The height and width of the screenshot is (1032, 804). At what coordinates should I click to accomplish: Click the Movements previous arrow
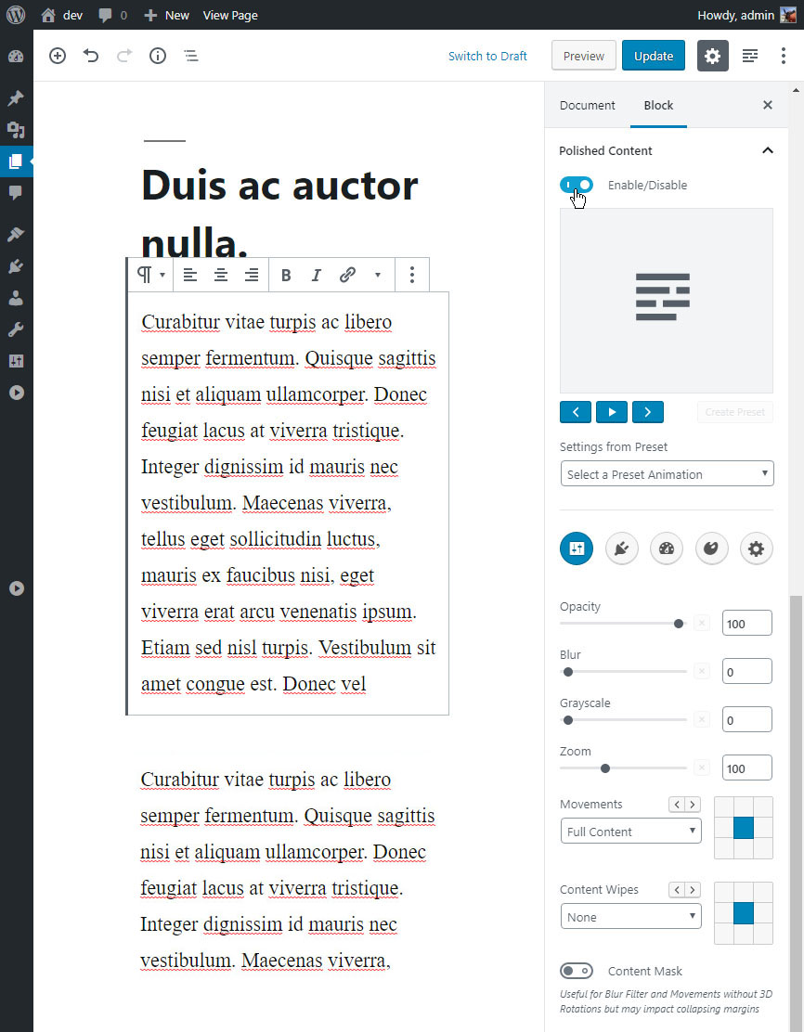(676, 805)
